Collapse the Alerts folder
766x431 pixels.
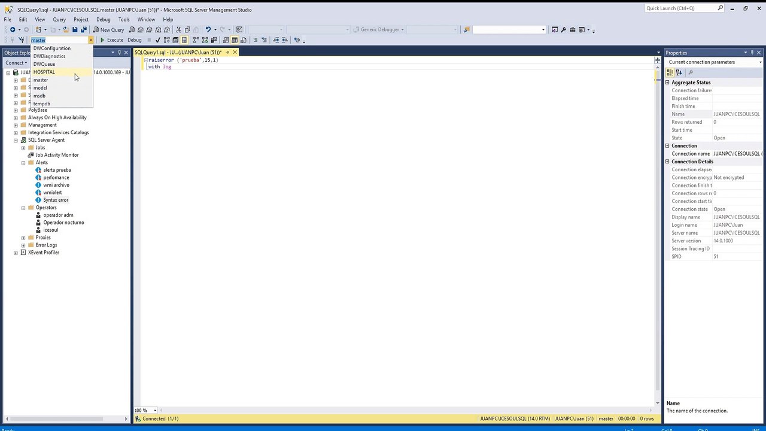[23, 162]
